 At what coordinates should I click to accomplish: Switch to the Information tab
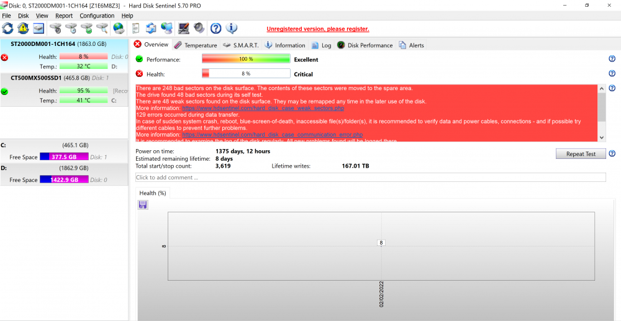point(285,45)
